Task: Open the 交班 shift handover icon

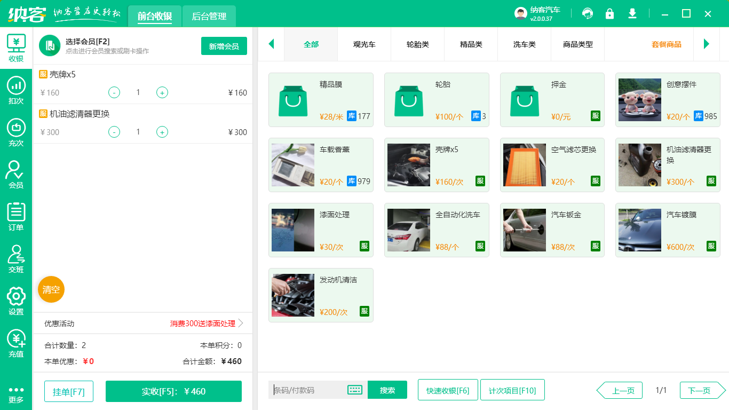Action: tap(16, 259)
